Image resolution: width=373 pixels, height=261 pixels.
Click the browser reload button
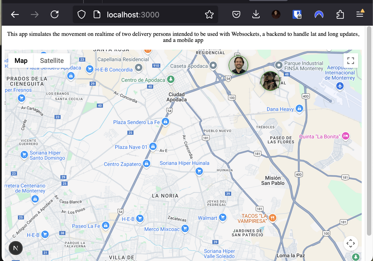click(55, 14)
